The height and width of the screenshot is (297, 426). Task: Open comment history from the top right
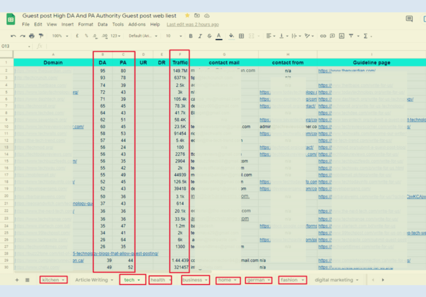point(409,18)
